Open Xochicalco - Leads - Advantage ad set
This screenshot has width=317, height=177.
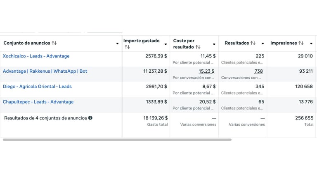pos(36,56)
